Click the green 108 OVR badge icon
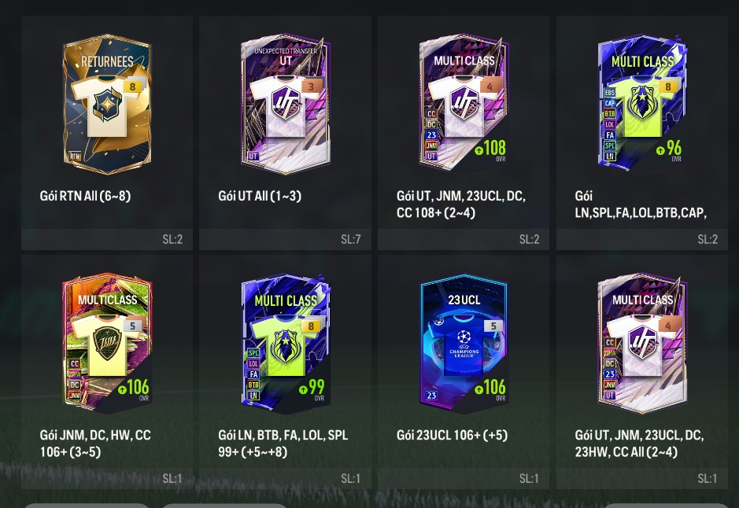 coord(479,150)
